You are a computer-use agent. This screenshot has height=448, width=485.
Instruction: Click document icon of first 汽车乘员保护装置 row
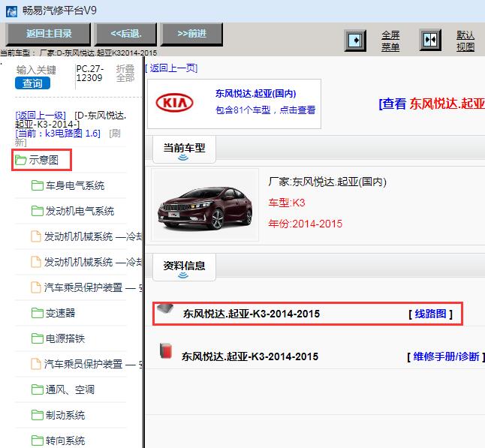pyautogui.click(x=36, y=287)
